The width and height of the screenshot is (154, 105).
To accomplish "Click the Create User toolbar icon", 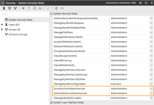I will 4,8.
